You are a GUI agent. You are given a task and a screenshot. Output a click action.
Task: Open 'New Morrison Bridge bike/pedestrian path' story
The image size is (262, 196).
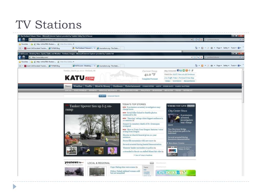pos(179,131)
